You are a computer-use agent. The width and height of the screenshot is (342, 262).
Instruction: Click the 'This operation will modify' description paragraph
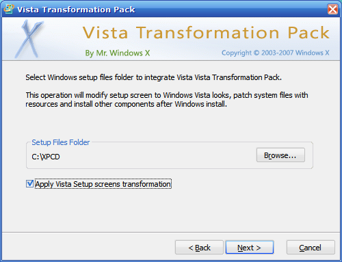point(167,100)
